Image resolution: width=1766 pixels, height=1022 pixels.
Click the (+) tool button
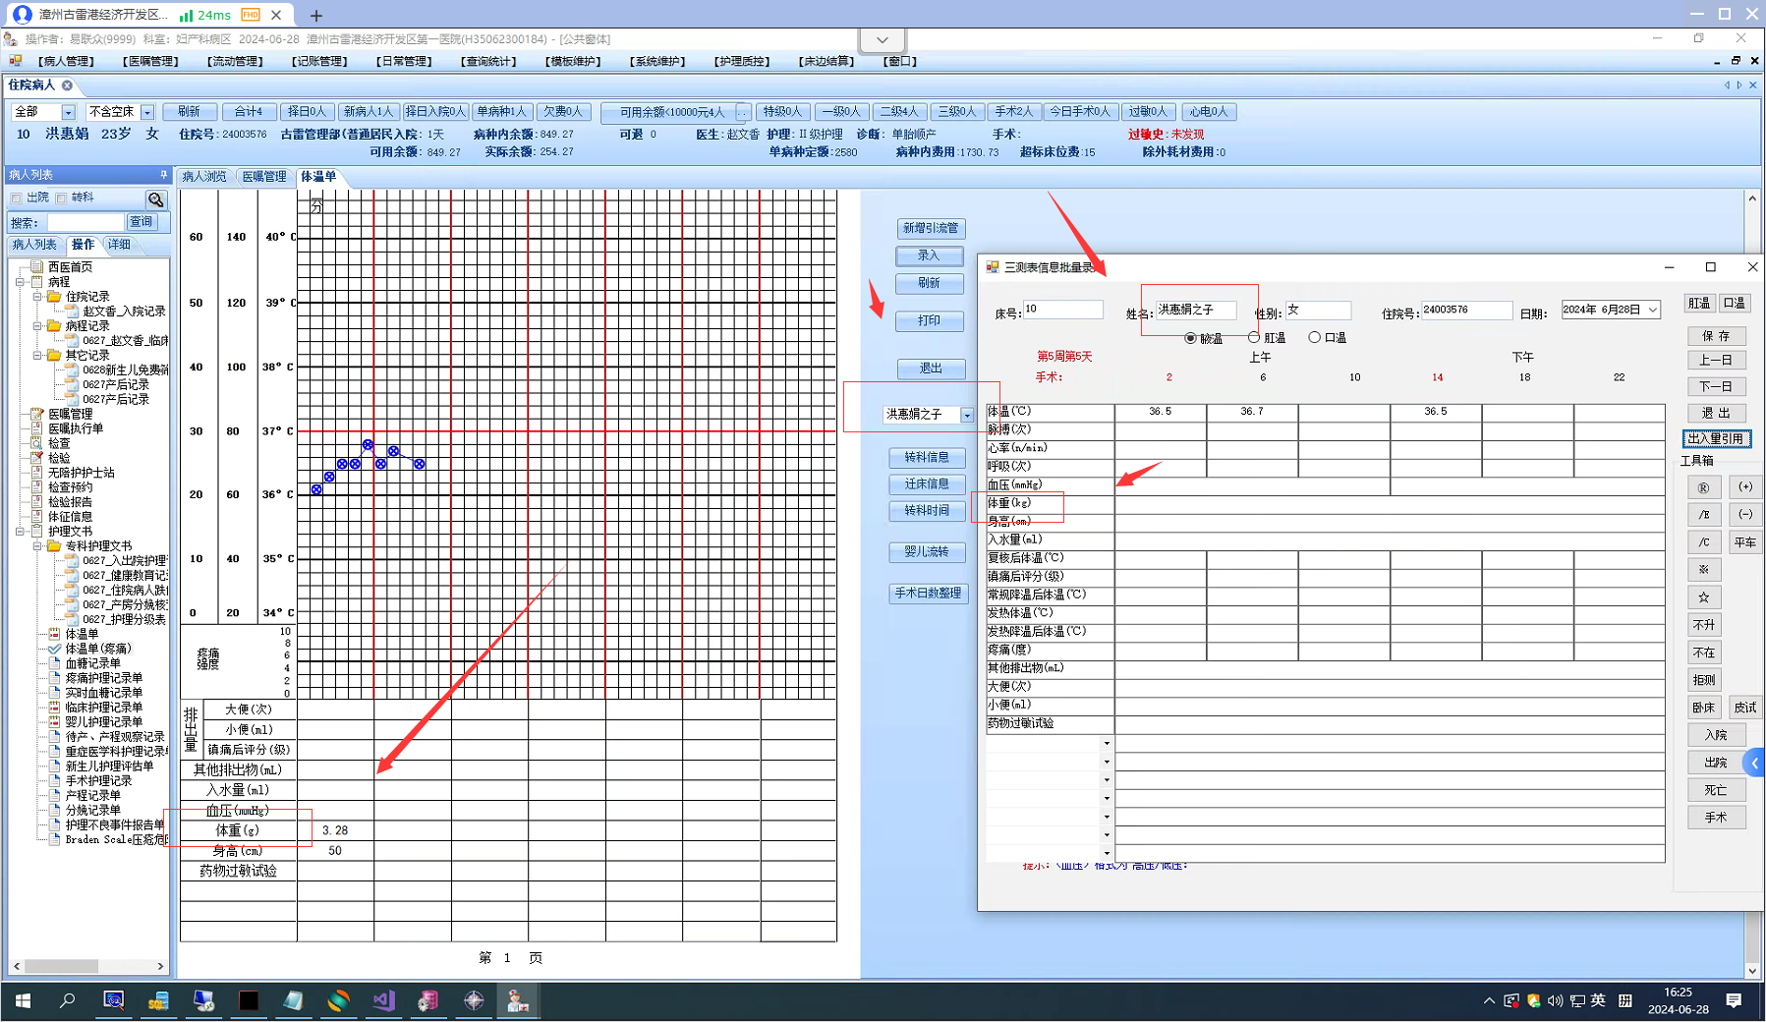click(1744, 487)
